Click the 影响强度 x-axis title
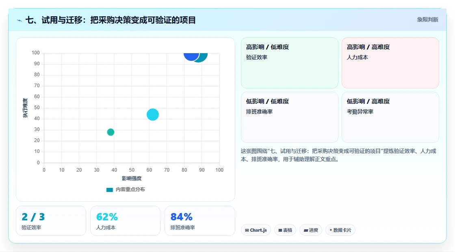The width and height of the screenshot is (455, 252). click(132, 178)
